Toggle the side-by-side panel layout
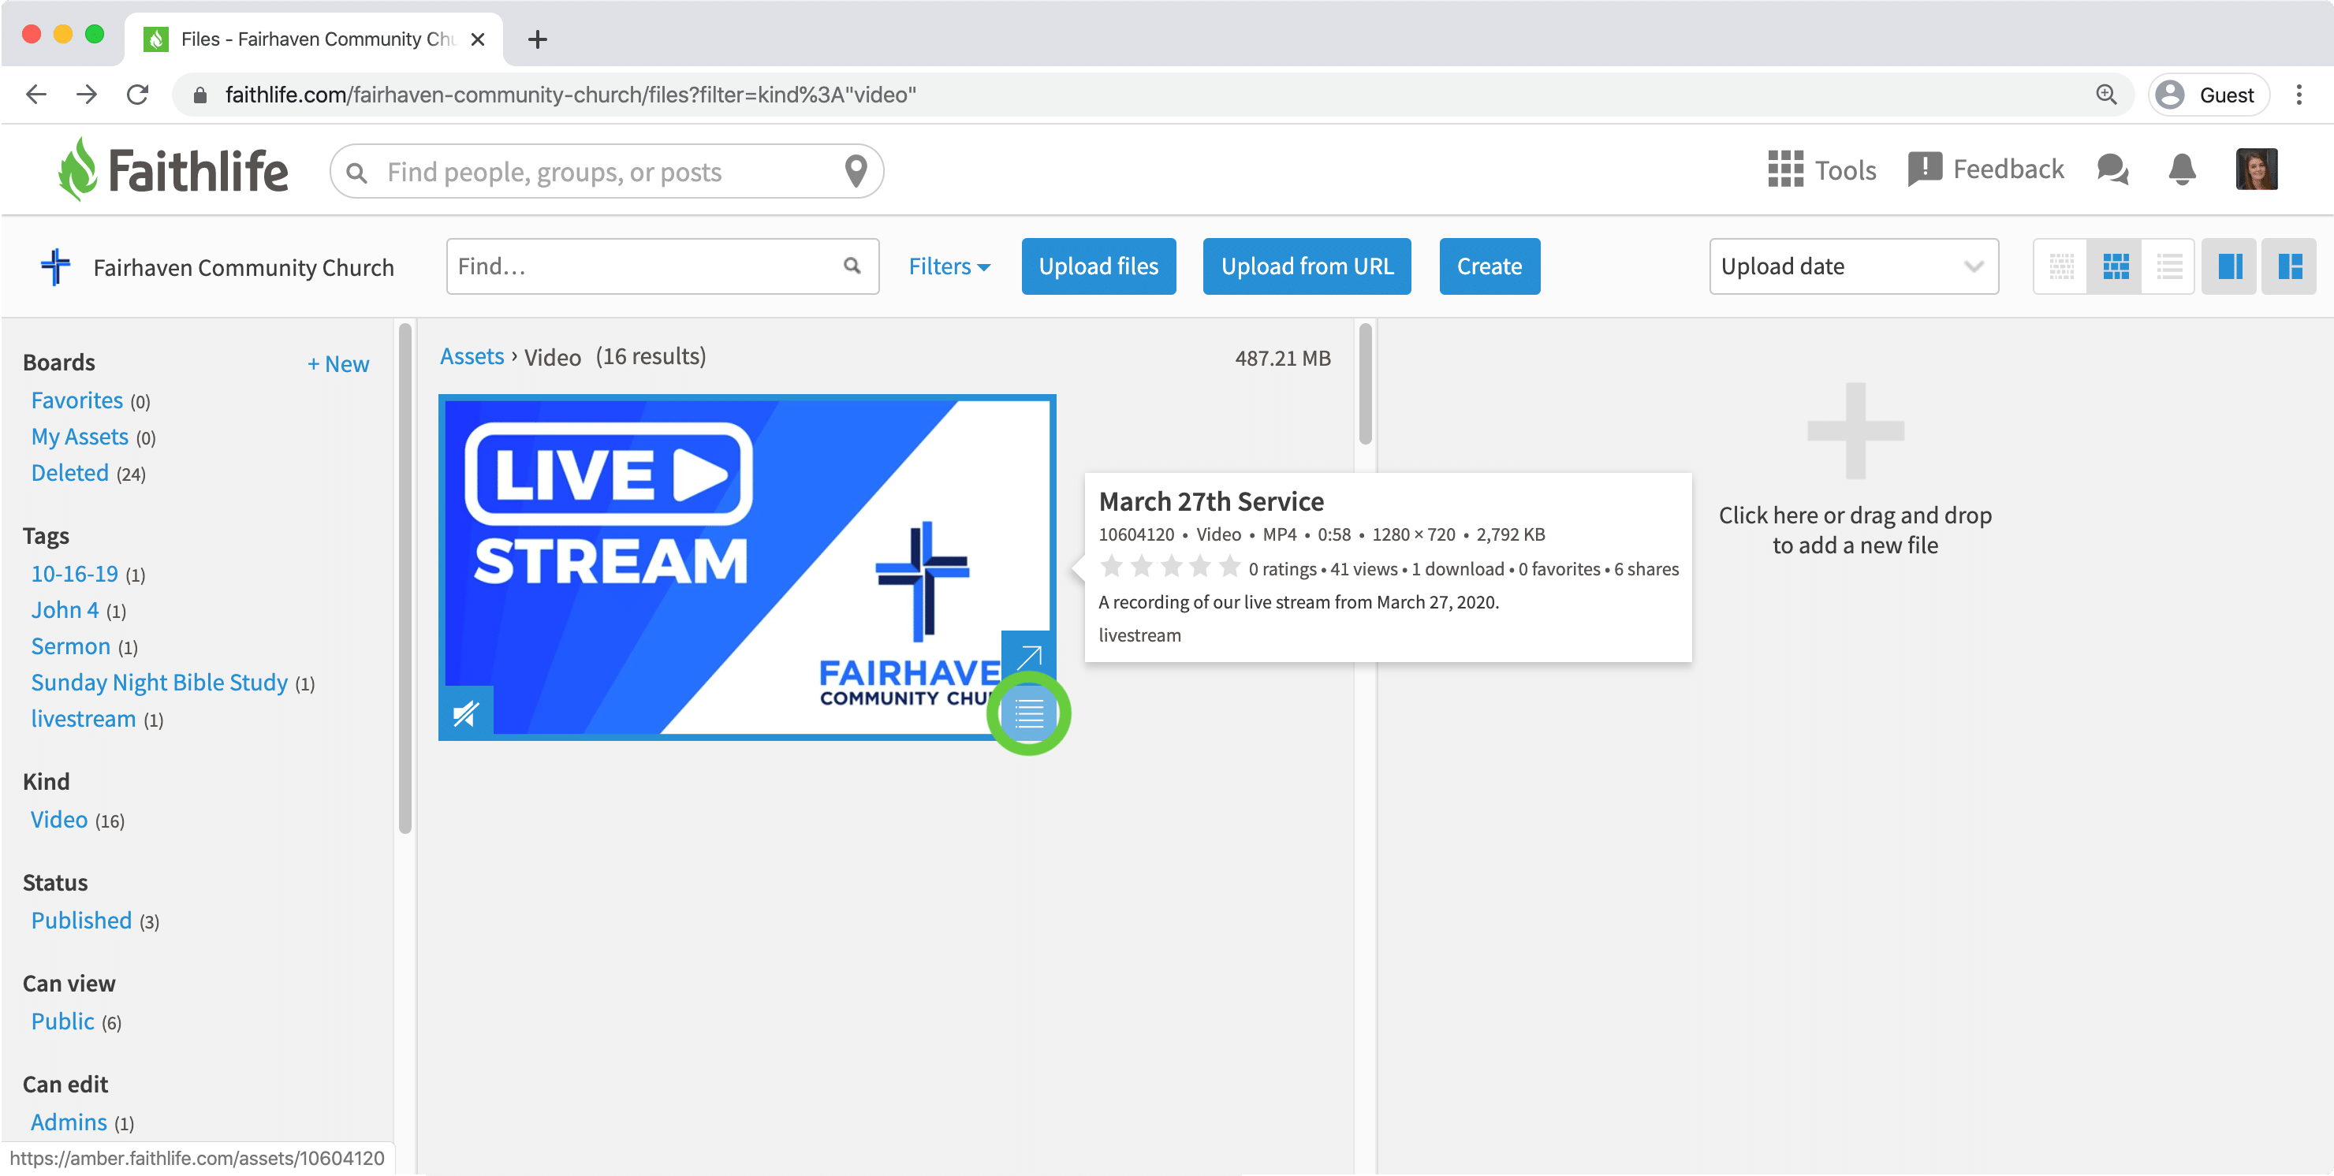The height and width of the screenshot is (1176, 2334). coord(2230,266)
